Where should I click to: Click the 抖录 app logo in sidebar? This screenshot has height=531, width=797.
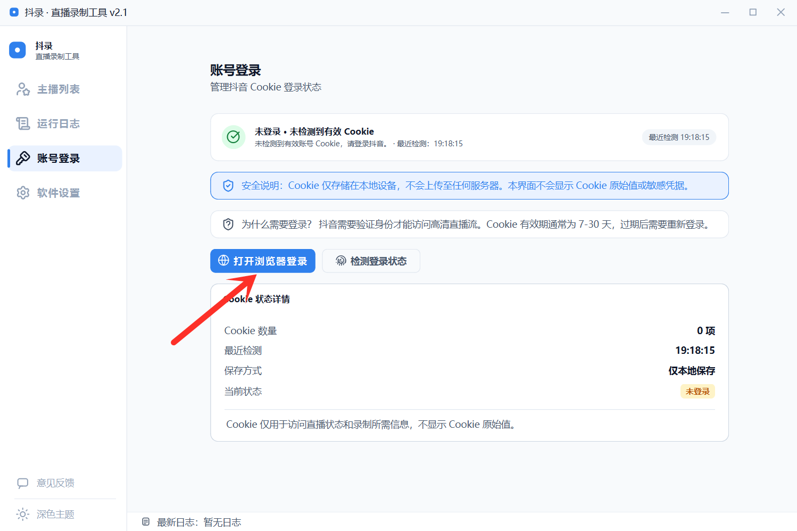pos(18,51)
